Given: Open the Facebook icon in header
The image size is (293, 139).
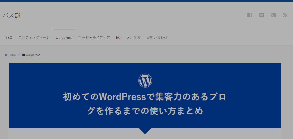Looking at the screenshot, I should coord(250,15).
